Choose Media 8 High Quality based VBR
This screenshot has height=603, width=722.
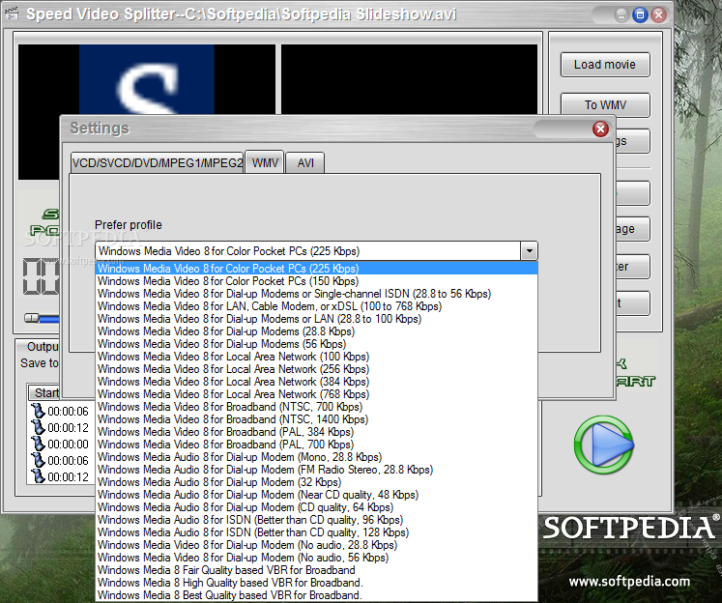tap(316, 583)
